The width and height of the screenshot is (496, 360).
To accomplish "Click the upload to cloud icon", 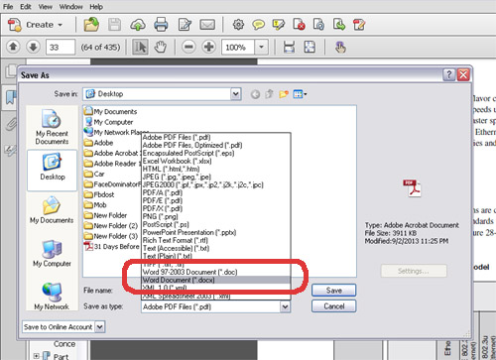I will [138, 25].
